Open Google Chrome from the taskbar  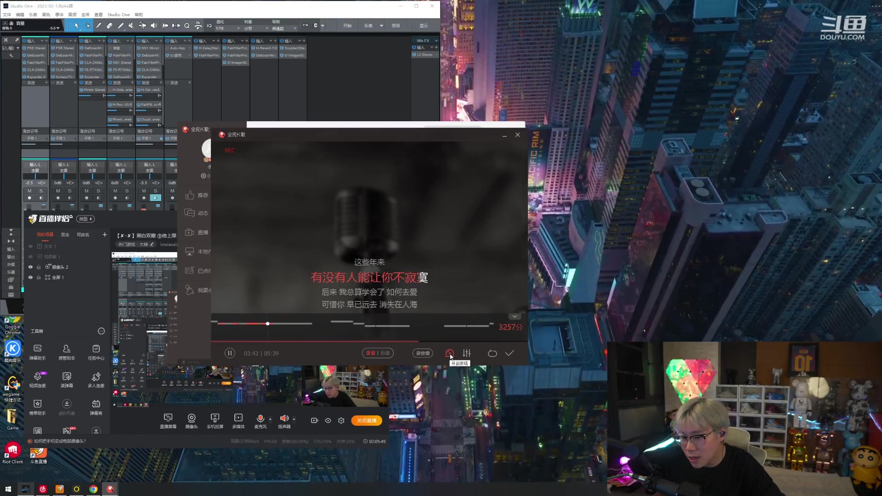tap(93, 489)
